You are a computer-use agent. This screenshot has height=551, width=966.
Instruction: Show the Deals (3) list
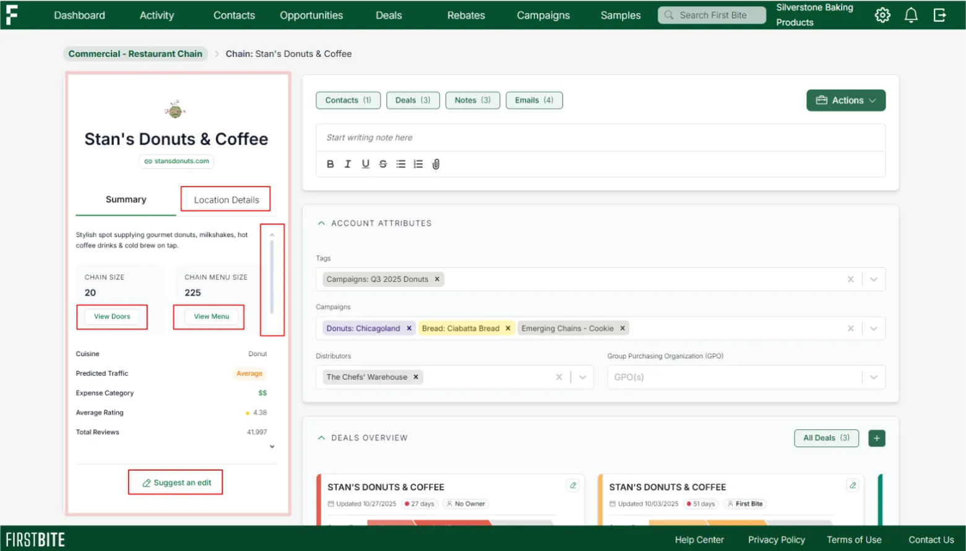tap(413, 100)
